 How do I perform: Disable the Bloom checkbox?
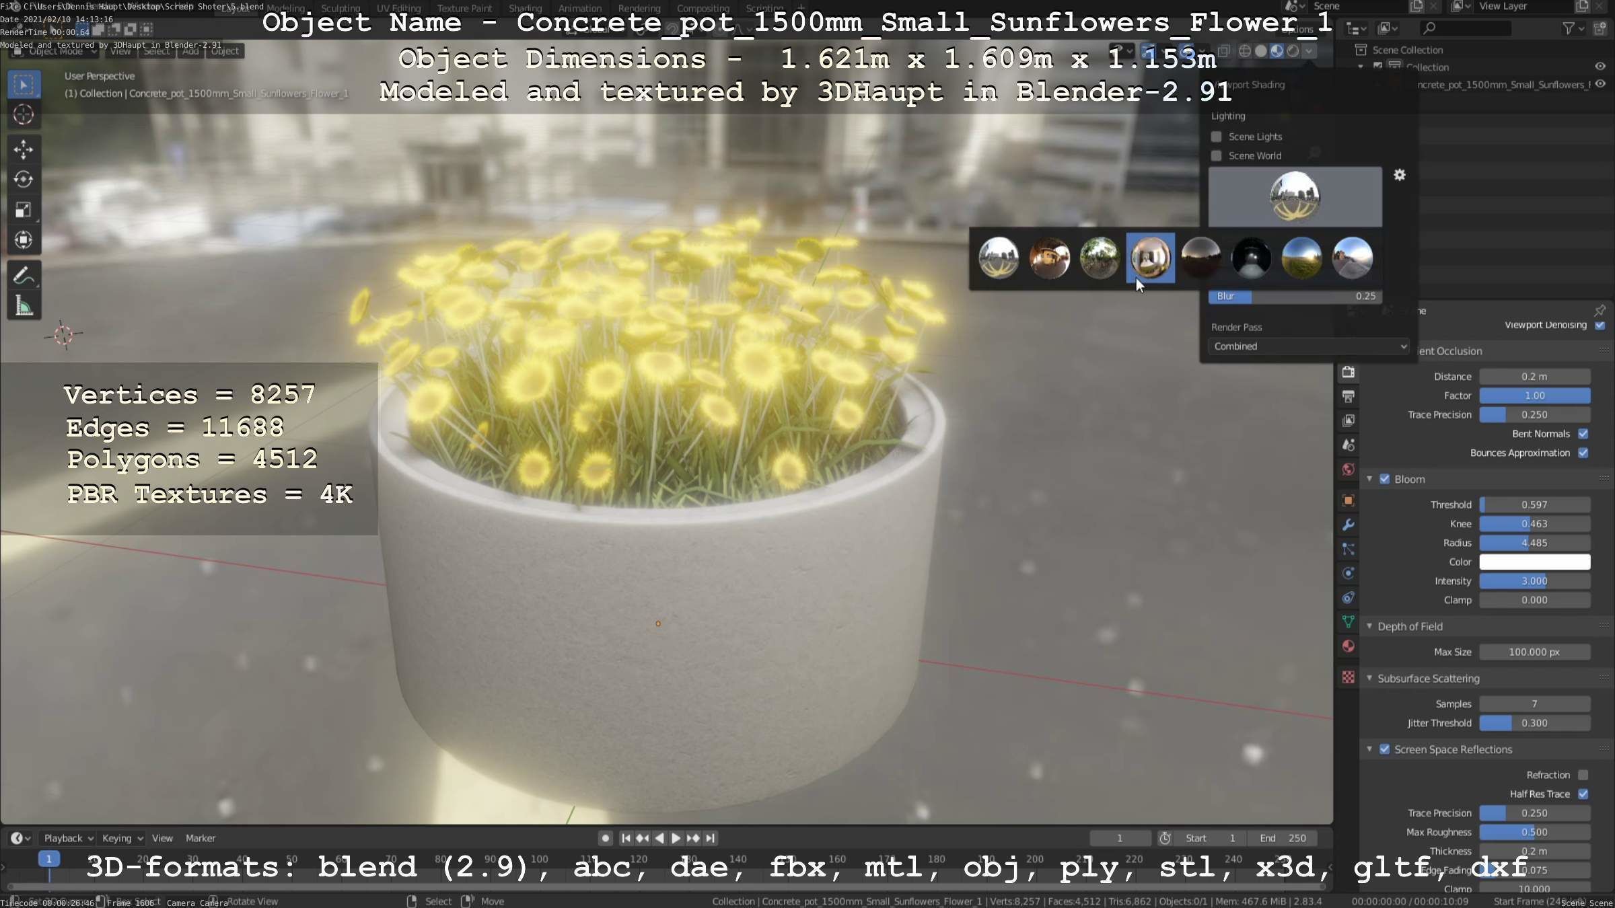pos(1385,479)
